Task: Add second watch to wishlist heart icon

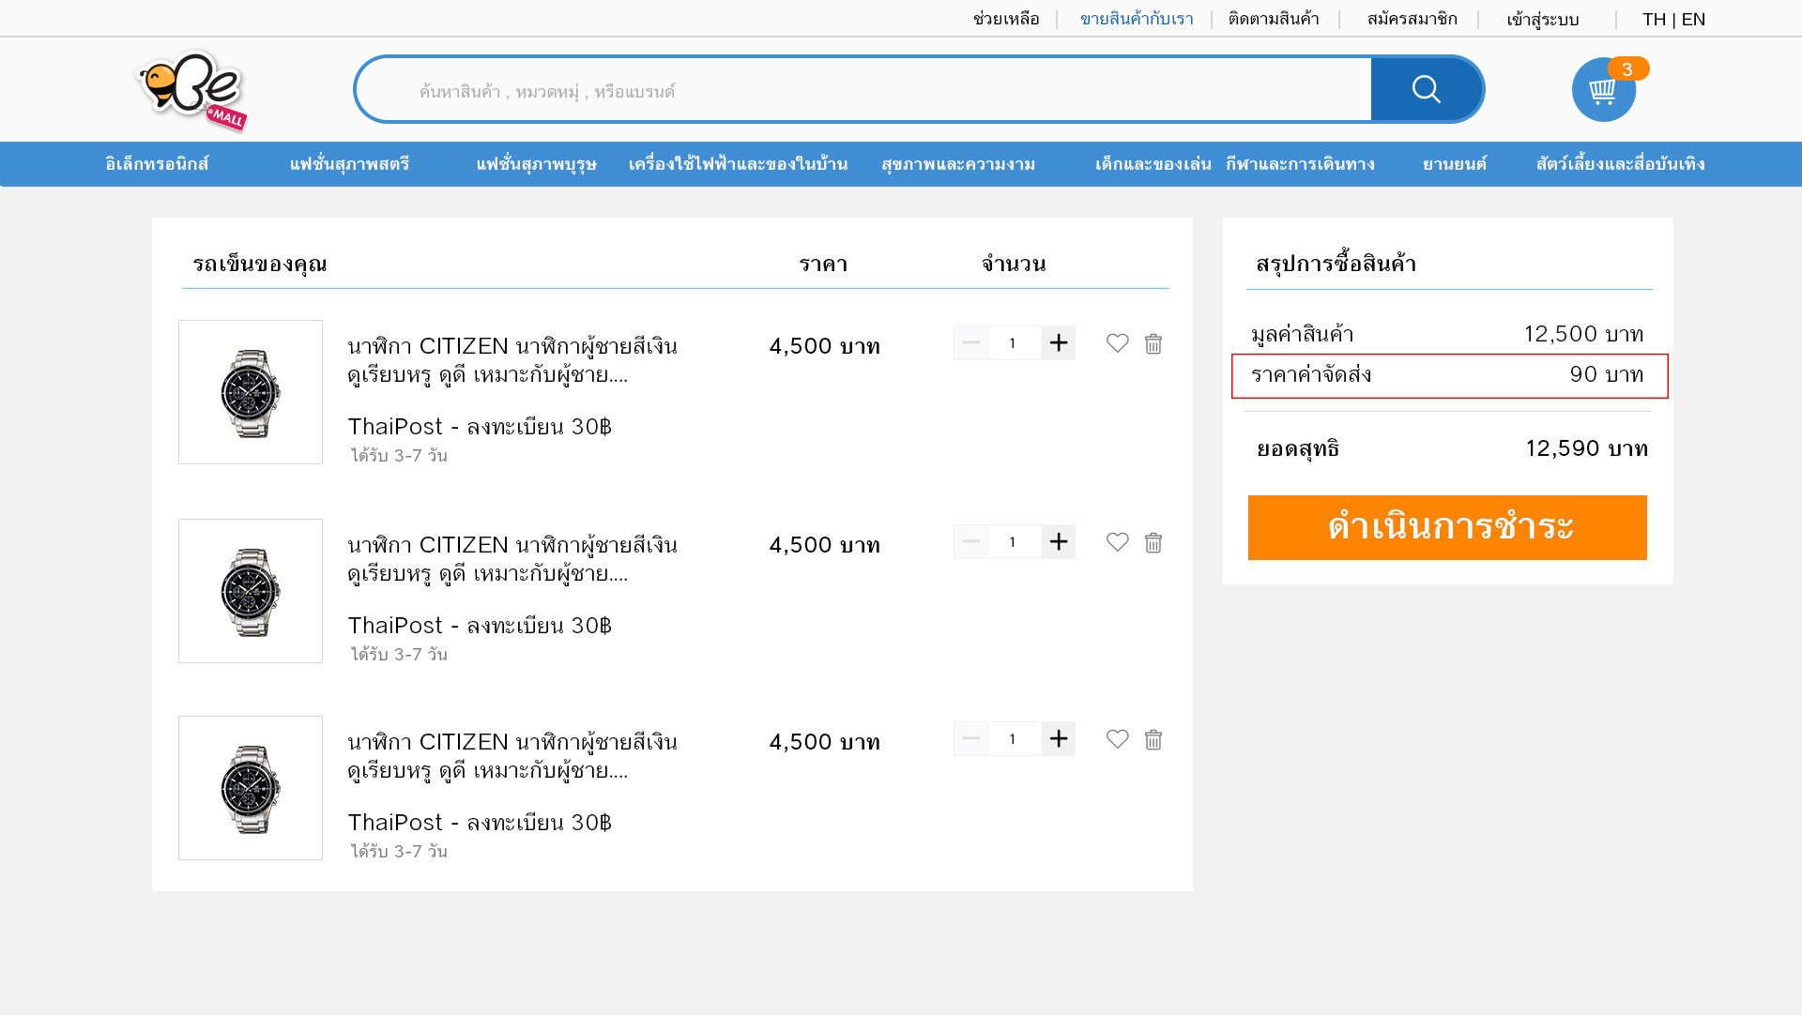Action: point(1117,542)
